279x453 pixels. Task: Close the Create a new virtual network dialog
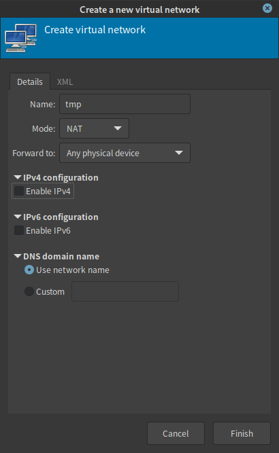[267, 8]
